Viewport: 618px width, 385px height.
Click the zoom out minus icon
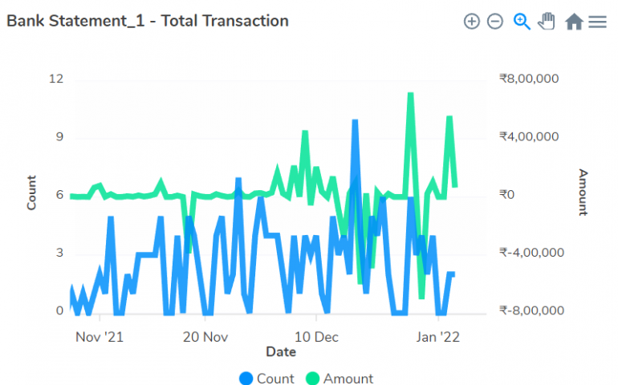[495, 22]
